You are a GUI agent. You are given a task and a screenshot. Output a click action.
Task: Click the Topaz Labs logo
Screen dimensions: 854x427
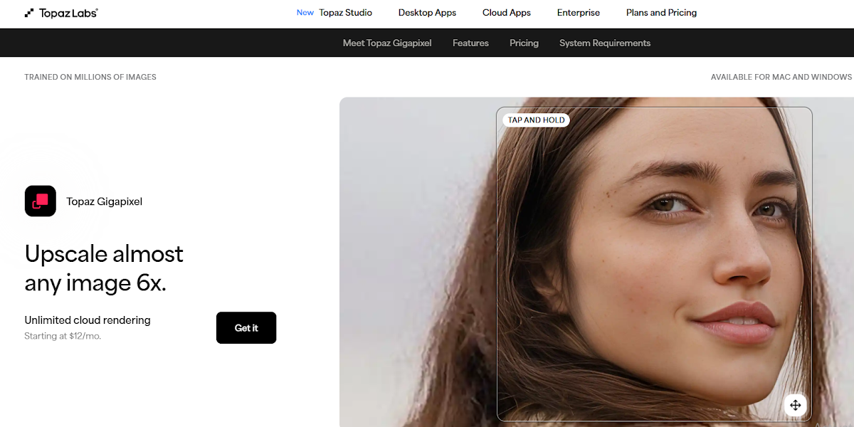[x=61, y=13]
